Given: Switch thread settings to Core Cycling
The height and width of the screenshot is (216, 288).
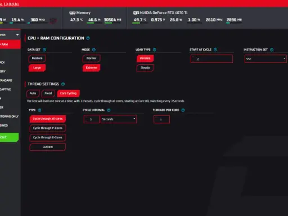Looking at the screenshot, I should 68,93.
